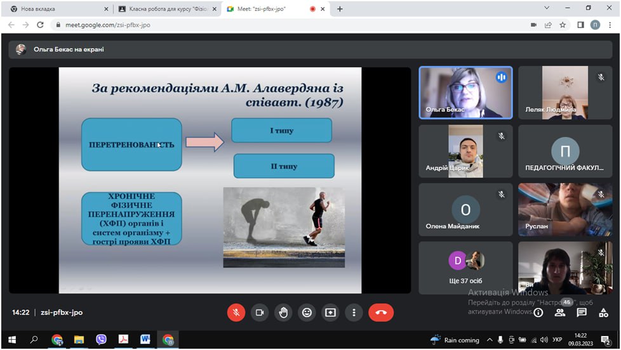
Task: Raise your hand in the meeting
Action: (283, 313)
